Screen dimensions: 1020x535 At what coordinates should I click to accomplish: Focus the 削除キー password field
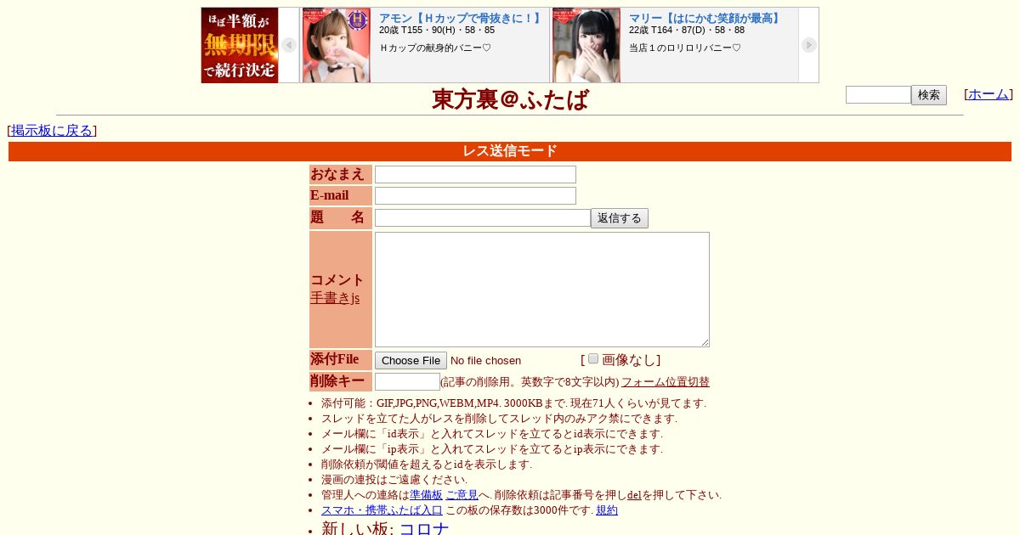(407, 382)
